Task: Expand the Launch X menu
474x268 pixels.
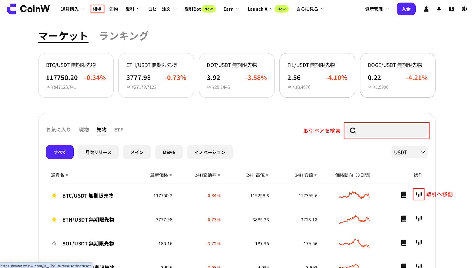Action: 260,9
